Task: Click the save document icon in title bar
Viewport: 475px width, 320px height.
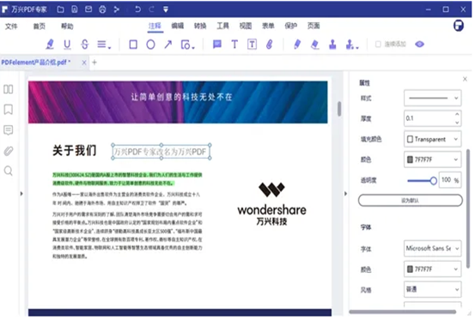Action: (75, 9)
